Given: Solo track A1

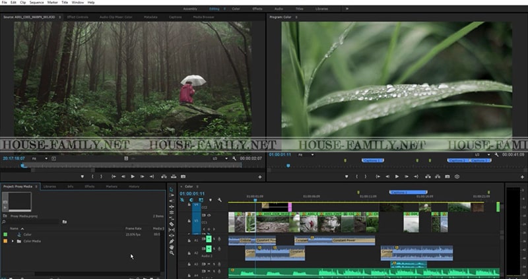Looking at the screenshot, I should 214,239.
